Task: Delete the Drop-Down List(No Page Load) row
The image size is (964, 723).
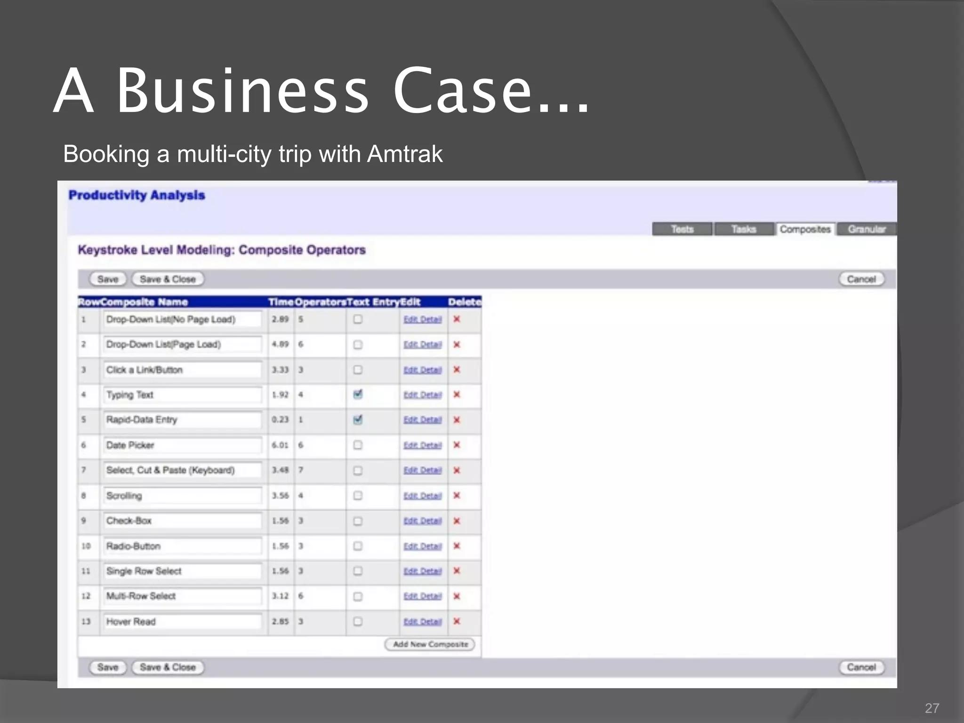Action: 456,319
